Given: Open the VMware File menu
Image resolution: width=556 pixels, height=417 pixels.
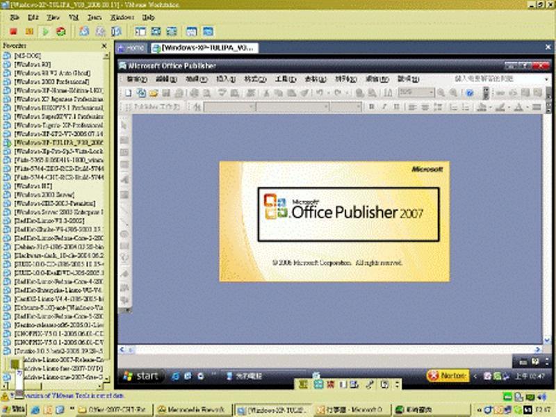Looking at the screenshot, I should coord(14,17).
